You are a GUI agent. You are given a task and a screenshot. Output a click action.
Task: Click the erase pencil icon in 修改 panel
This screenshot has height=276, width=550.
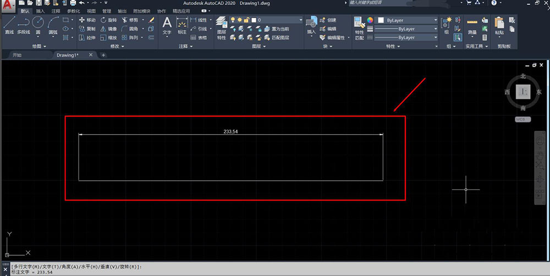151,20
